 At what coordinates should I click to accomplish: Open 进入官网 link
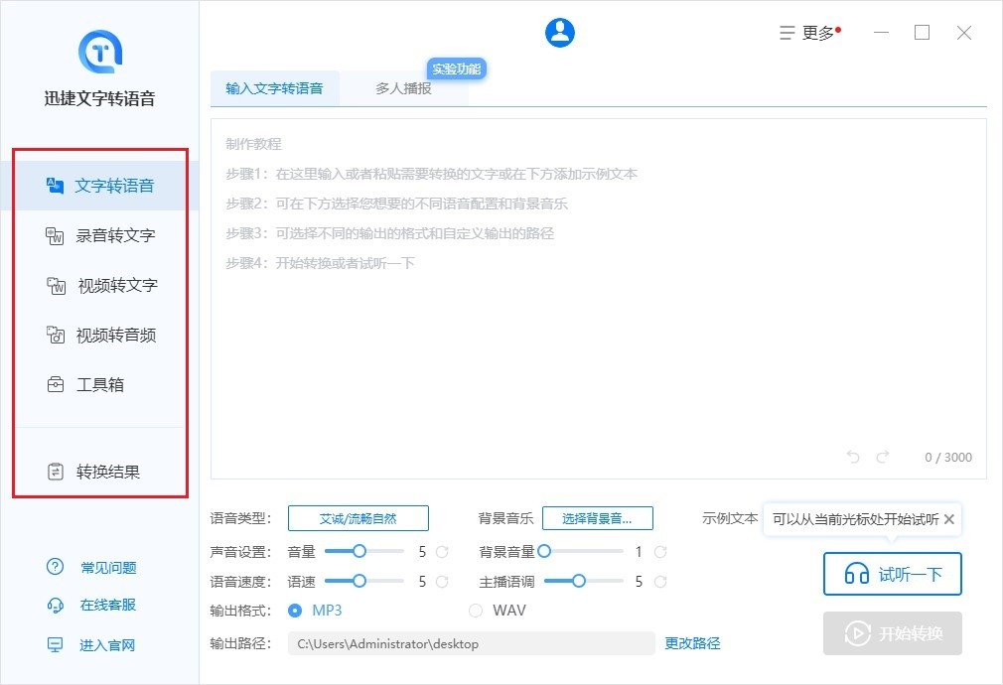pos(107,645)
